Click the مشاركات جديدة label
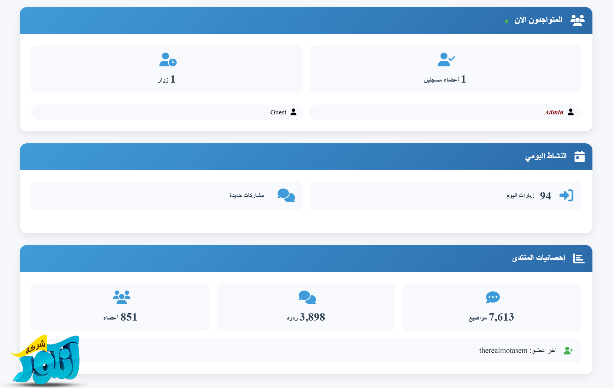This screenshot has width=614, height=388. click(x=247, y=195)
